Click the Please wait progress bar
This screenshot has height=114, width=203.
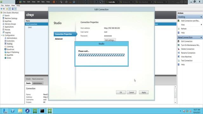pos(101,55)
